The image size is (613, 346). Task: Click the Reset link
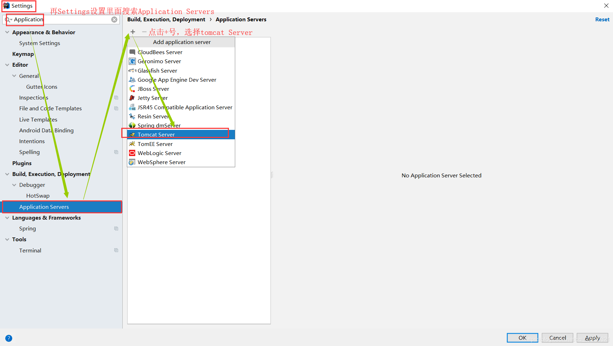tap(602, 20)
